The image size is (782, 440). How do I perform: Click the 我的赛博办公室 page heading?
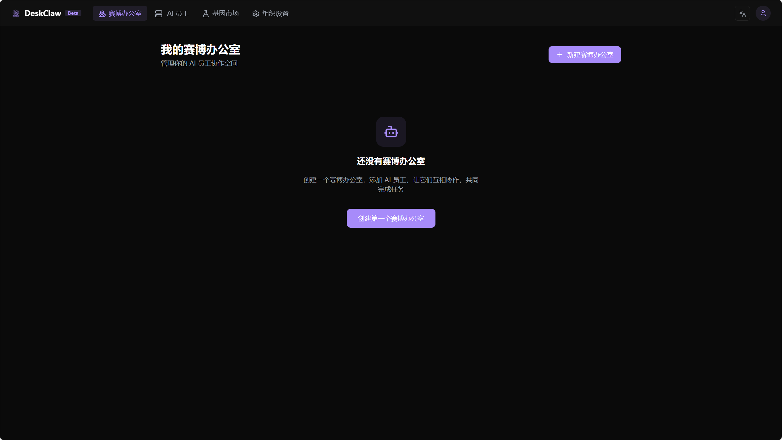(x=200, y=50)
